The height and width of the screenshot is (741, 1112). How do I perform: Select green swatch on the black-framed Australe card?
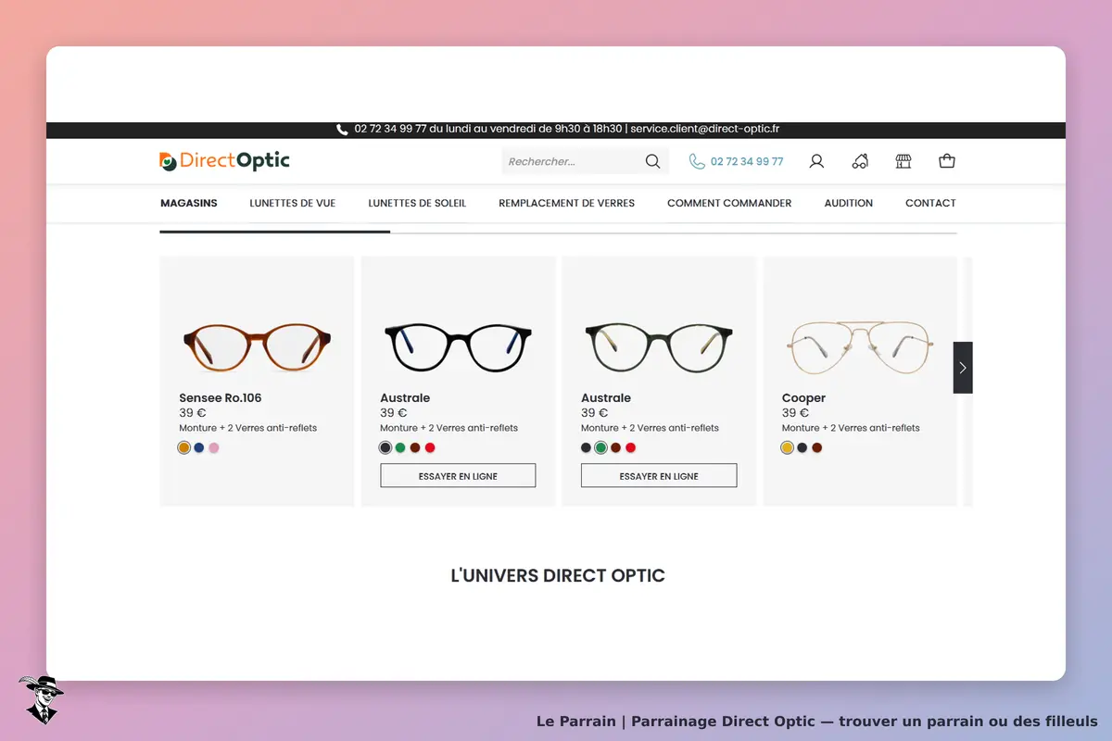click(x=400, y=448)
